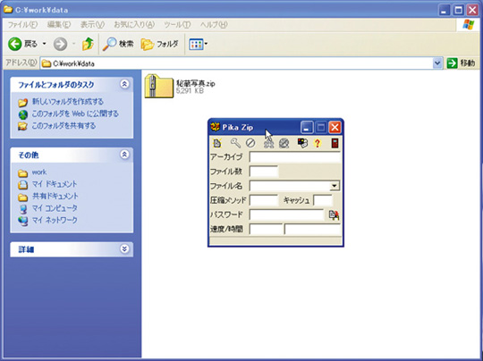Click the yellow question mark help icon

(318, 143)
